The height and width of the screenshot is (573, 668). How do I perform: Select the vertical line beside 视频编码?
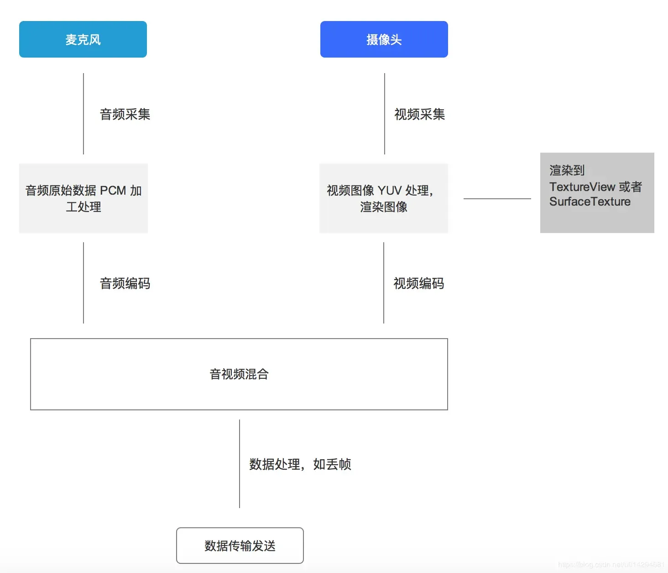tap(384, 282)
